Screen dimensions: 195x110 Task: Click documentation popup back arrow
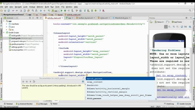(x=23, y=82)
